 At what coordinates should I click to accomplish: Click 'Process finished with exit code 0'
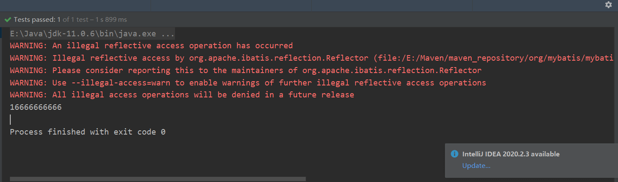[x=87, y=132]
